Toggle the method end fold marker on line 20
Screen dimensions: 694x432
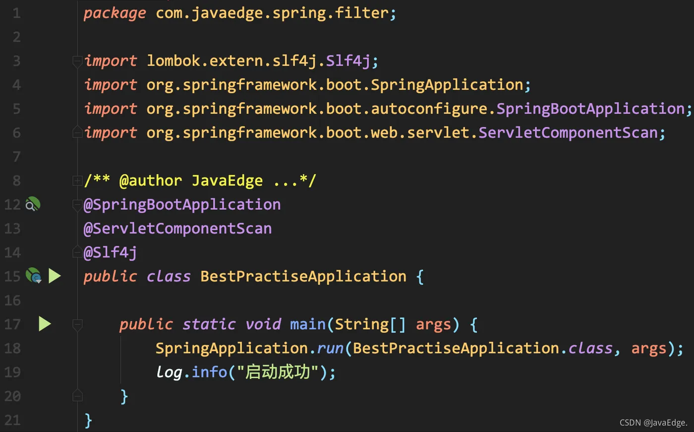[x=77, y=395]
